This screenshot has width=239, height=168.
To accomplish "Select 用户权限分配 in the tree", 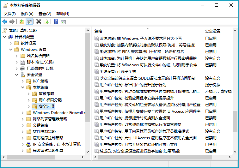I will tap(50, 100).
